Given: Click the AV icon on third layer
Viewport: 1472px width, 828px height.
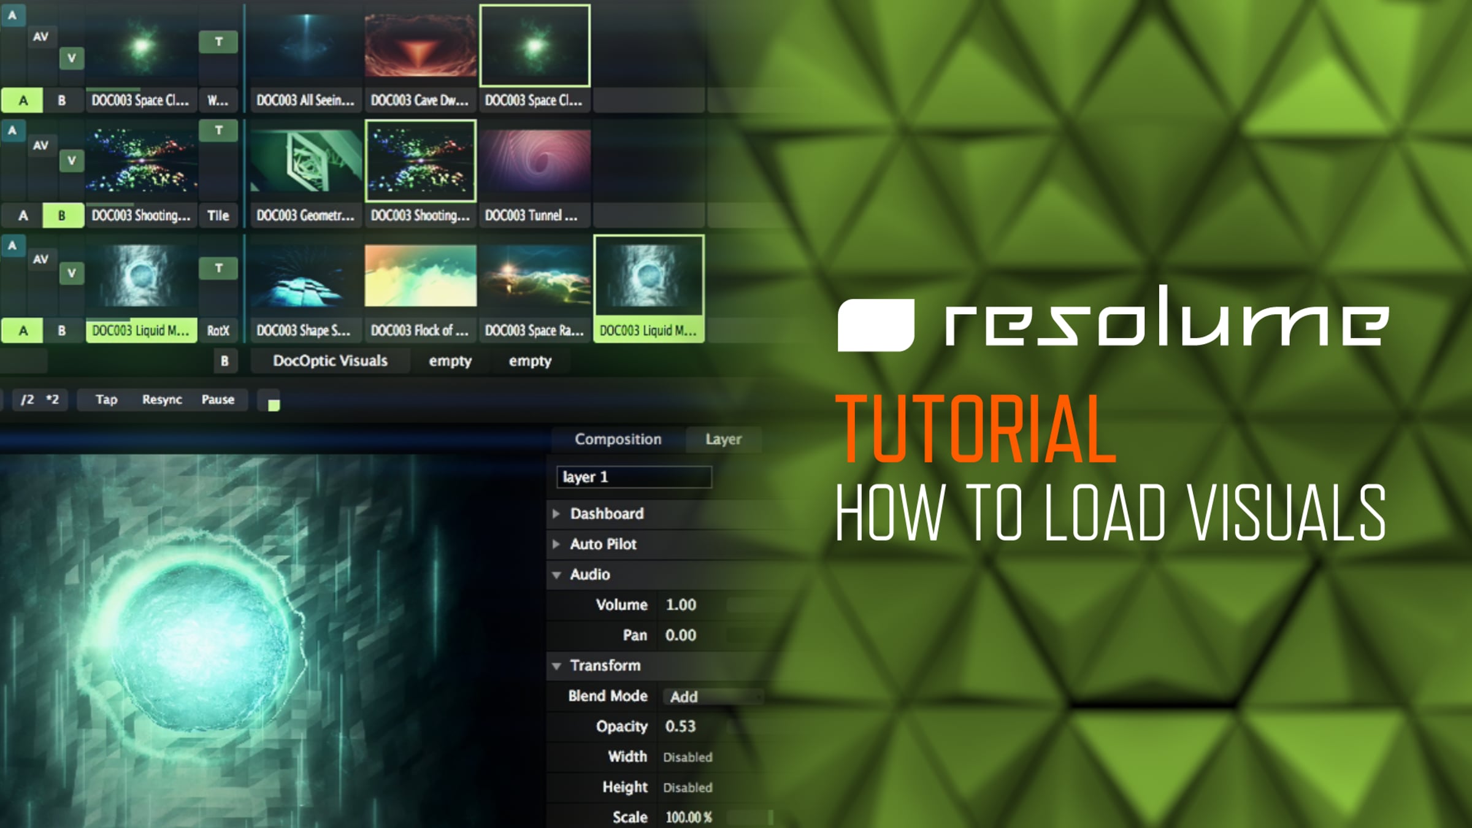Looking at the screenshot, I should tap(40, 259).
